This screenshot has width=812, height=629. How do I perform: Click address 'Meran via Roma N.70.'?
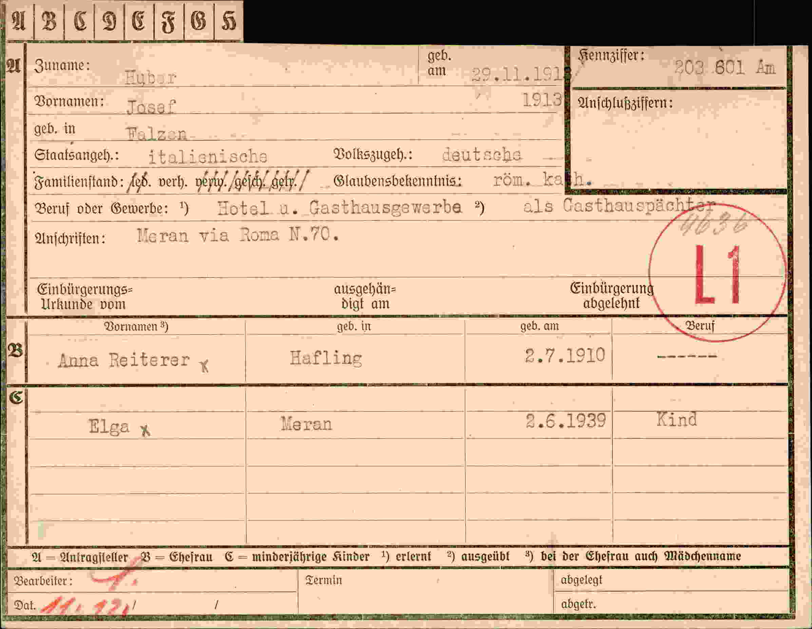pyautogui.click(x=238, y=235)
